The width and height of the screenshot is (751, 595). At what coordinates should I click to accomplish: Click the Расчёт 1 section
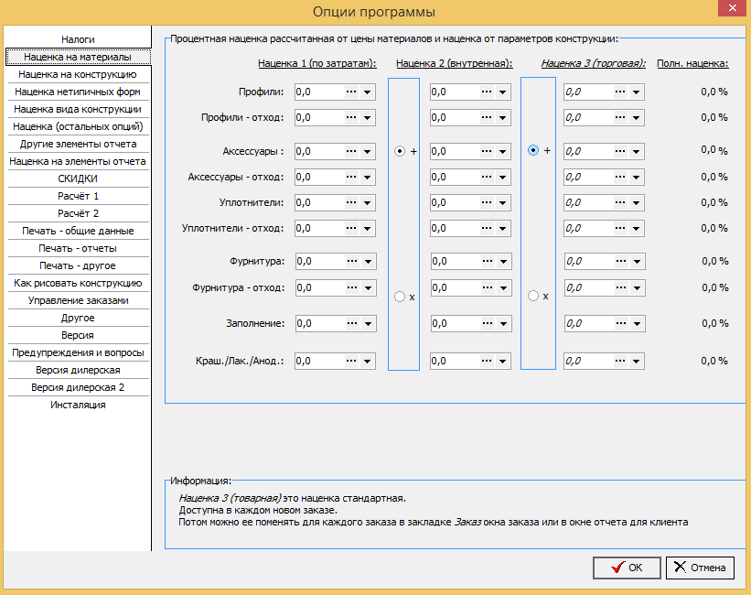(x=78, y=196)
